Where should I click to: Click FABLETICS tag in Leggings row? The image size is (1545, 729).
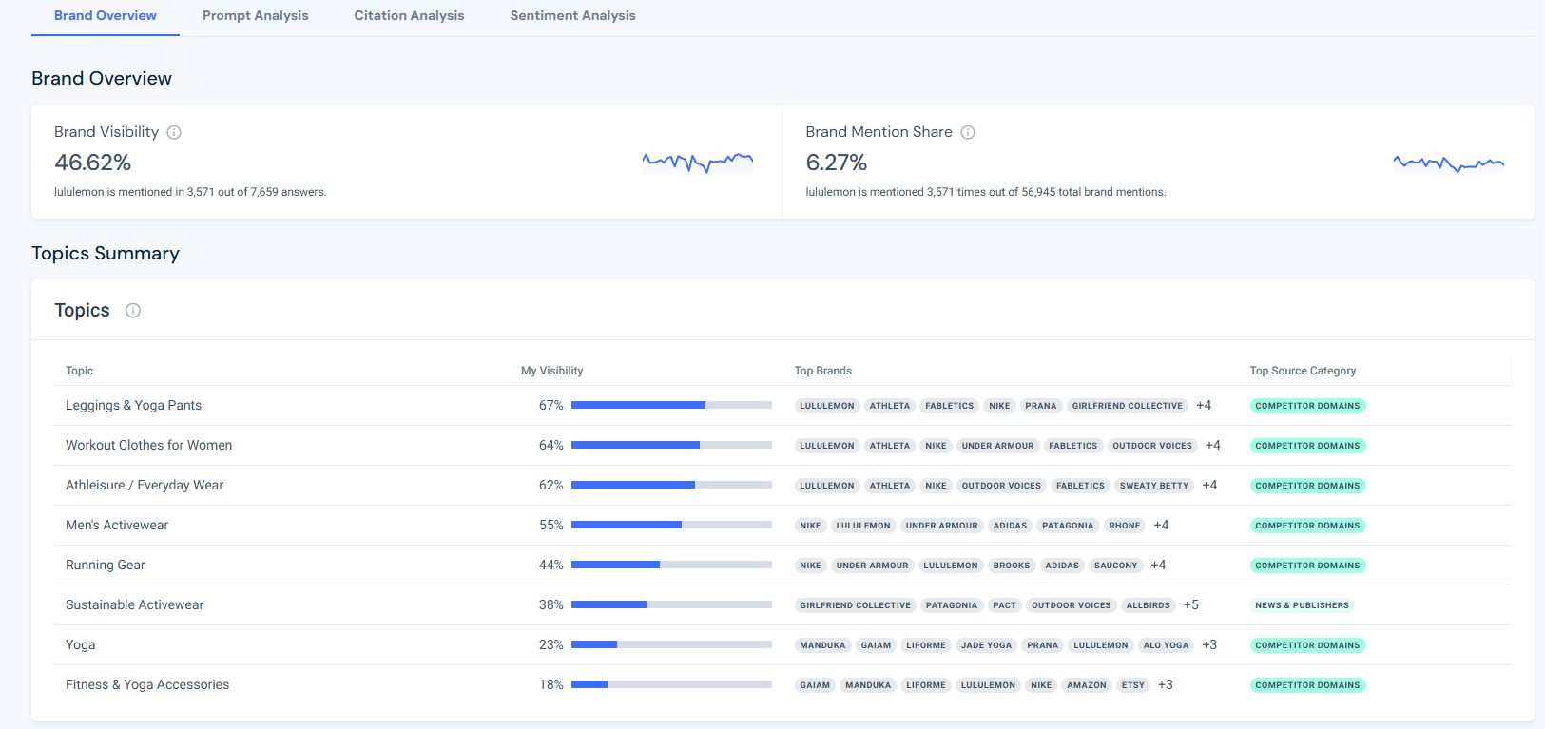click(x=950, y=406)
